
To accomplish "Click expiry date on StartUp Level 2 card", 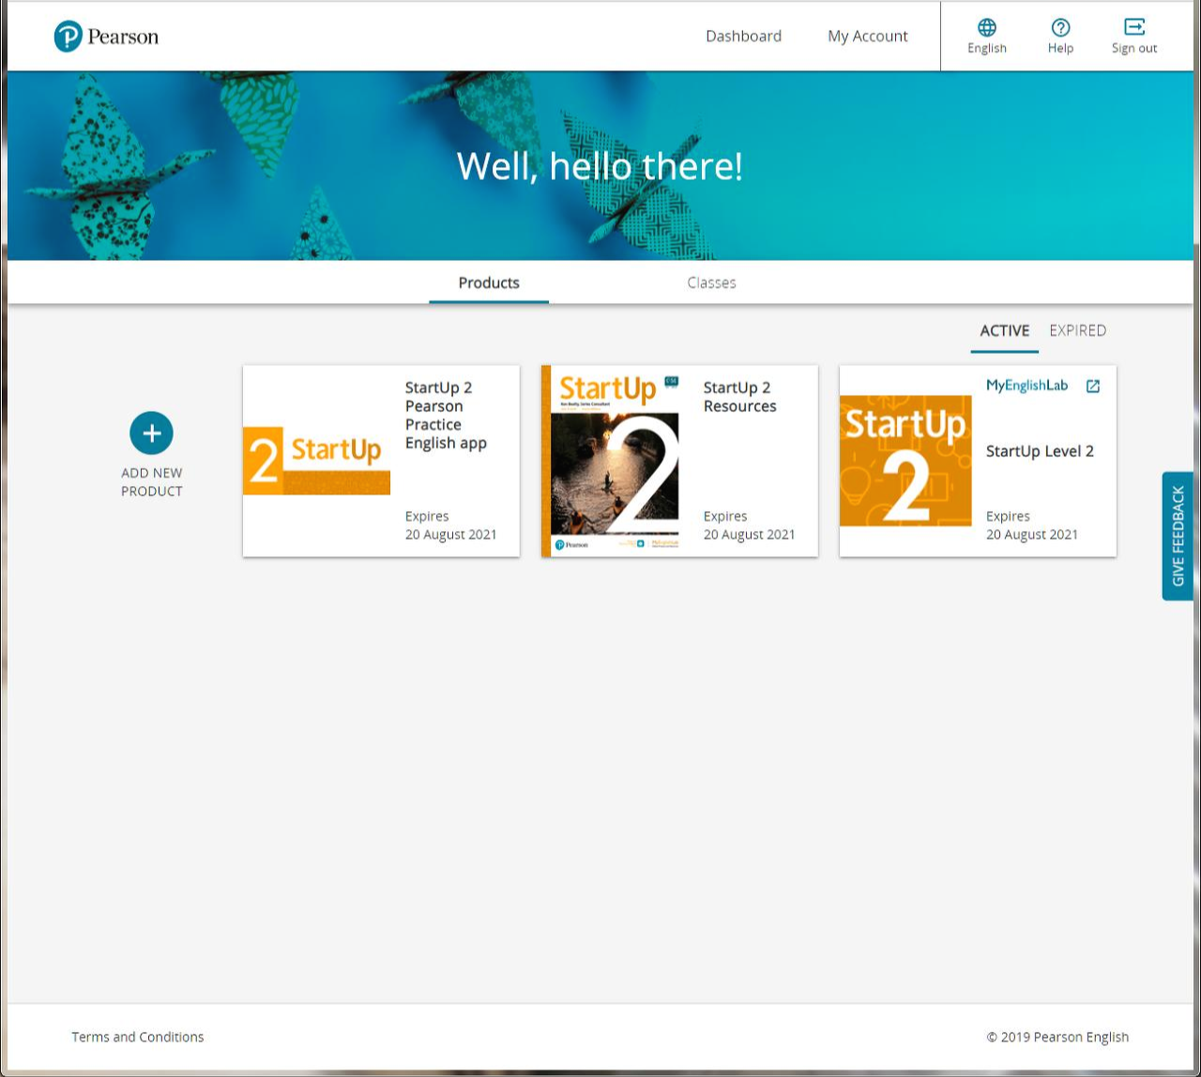I will pos(1032,534).
